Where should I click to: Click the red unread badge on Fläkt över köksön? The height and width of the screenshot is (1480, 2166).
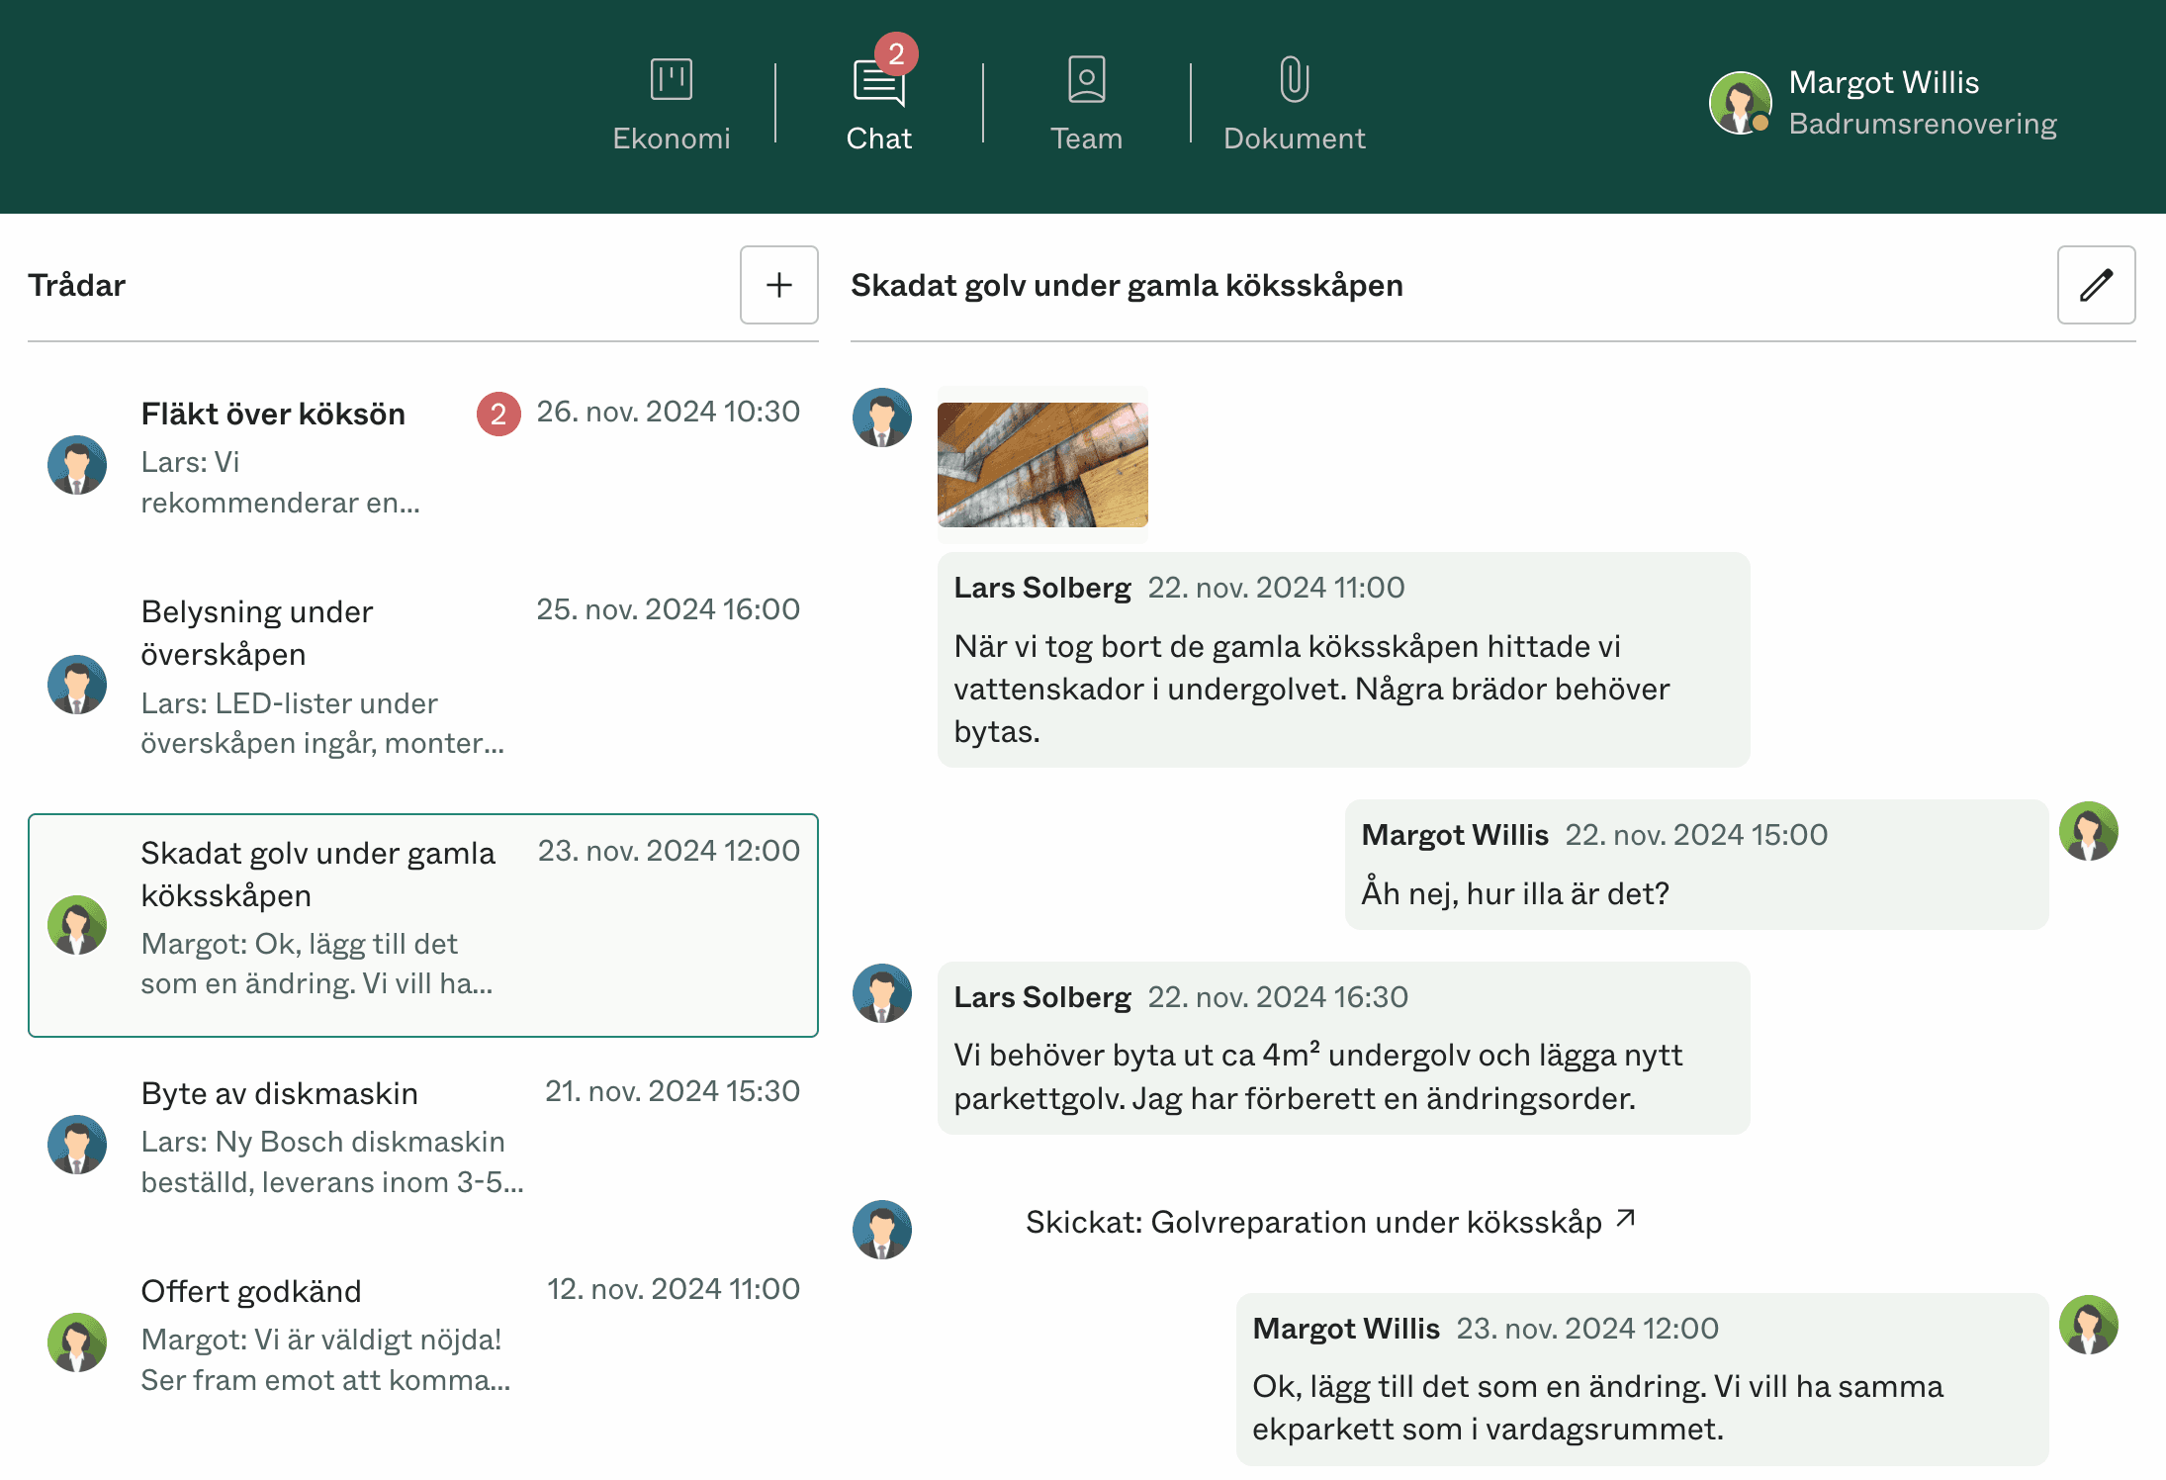pos(497,415)
